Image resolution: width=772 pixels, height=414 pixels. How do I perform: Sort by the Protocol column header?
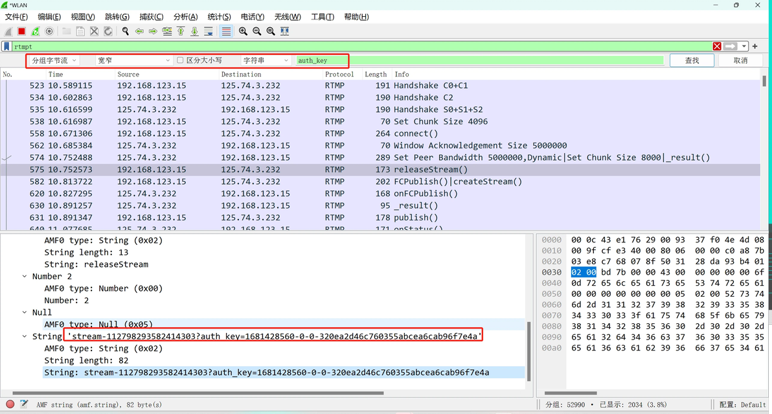(342, 75)
